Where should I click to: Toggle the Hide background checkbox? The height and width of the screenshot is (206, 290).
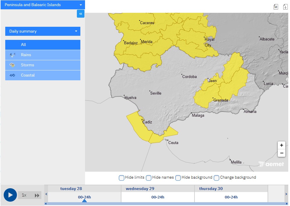[x=178, y=178]
